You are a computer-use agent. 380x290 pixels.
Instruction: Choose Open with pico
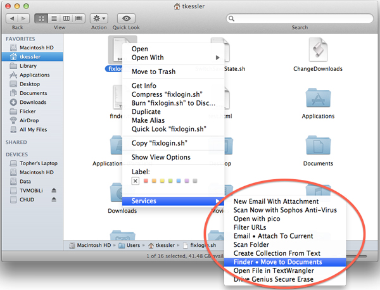coord(285,219)
